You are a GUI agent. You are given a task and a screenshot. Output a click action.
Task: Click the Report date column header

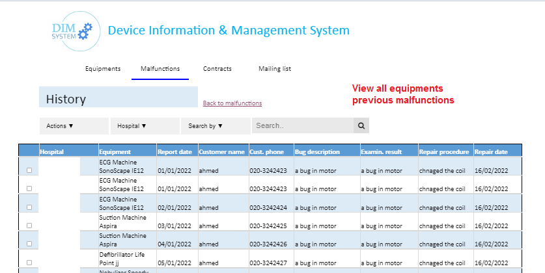[x=175, y=152]
